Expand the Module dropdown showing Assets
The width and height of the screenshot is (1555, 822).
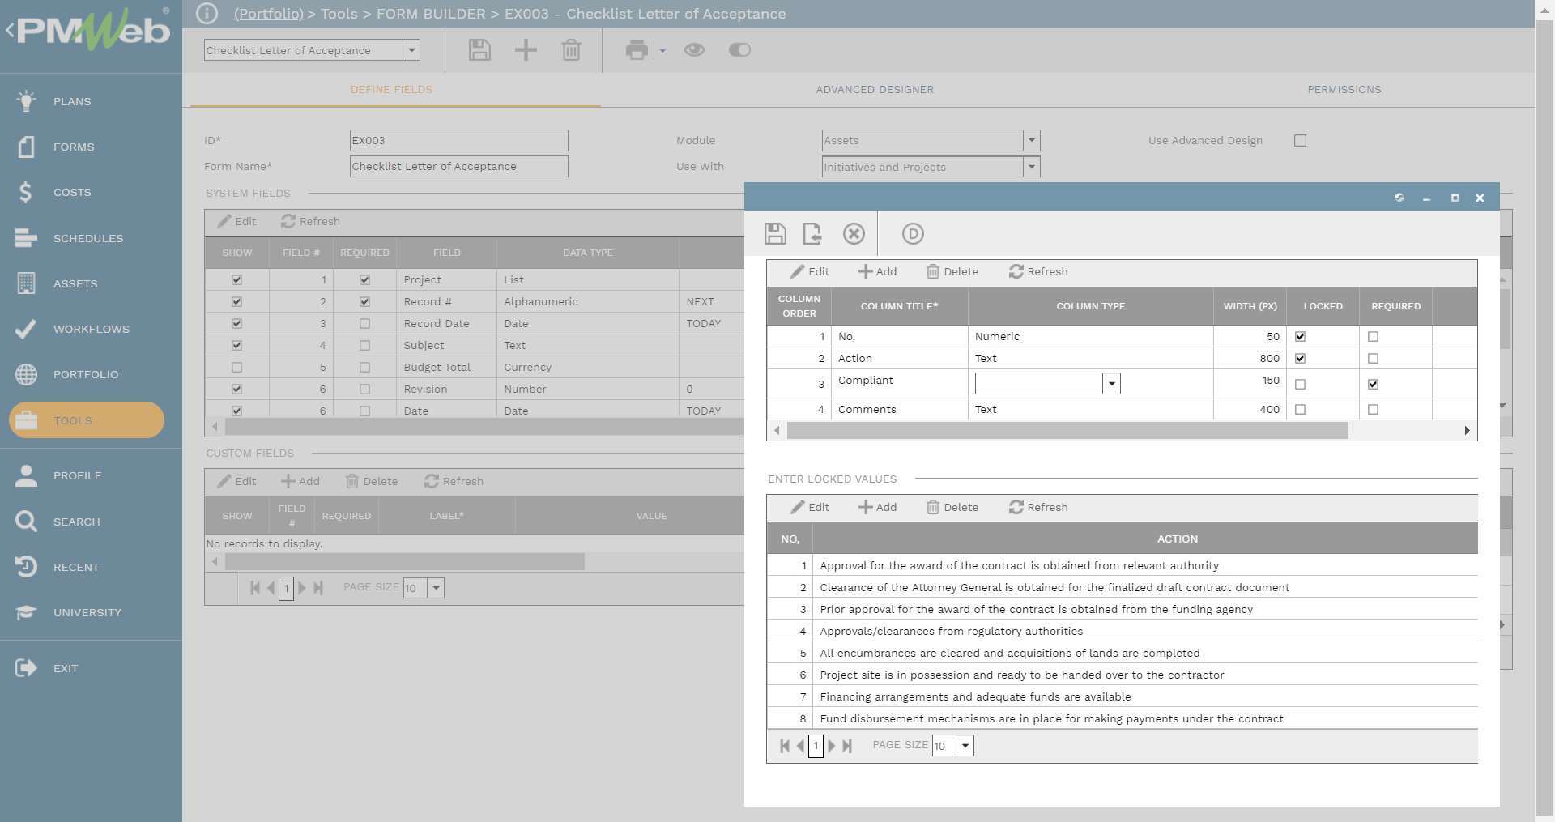click(1031, 141)
